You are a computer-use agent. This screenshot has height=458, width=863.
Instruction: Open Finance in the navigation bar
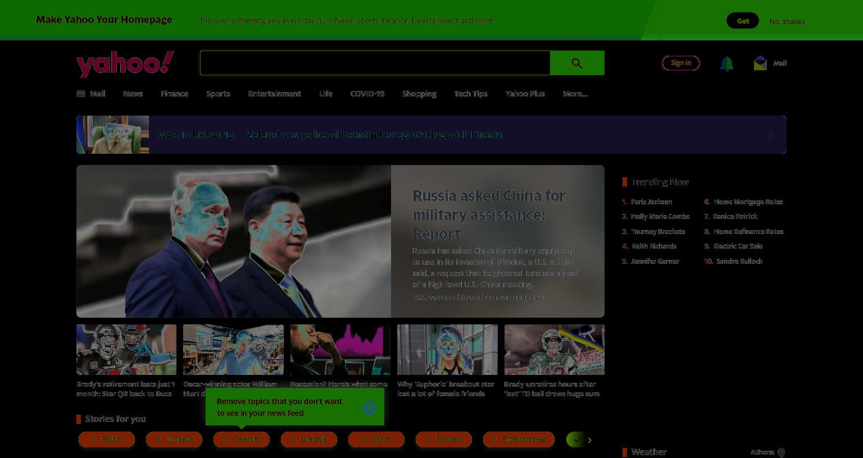[x=174, y=94]
